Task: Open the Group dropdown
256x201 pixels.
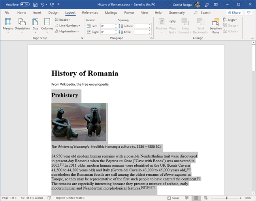Action: (231, 25)
